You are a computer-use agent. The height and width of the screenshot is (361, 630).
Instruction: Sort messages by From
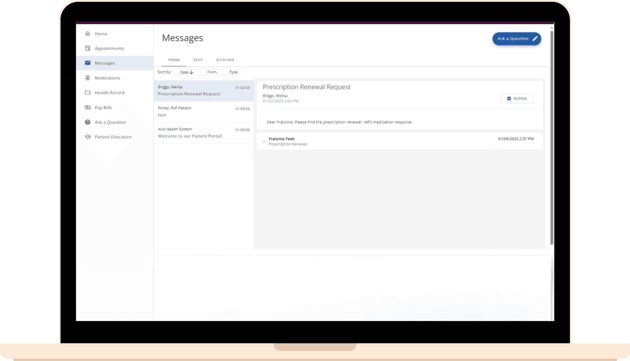212,72
